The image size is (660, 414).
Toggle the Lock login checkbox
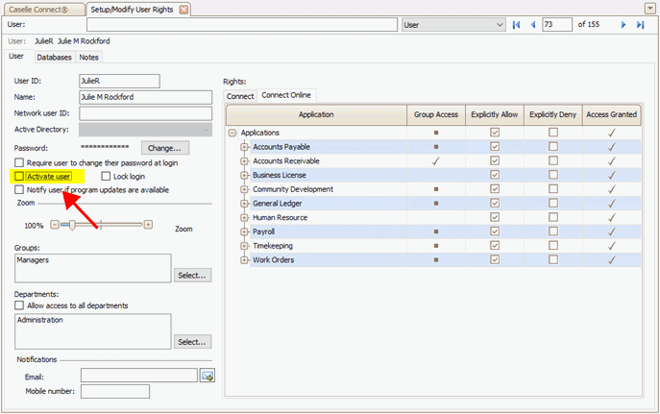tap(106, 176)
